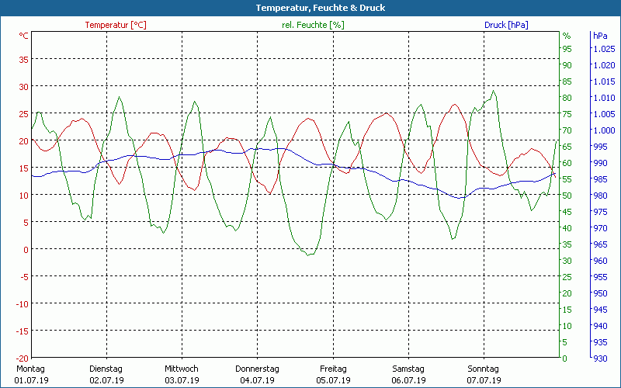Select the green 'rel. Feuchte [%]' legend label

(x=313, y=25)
